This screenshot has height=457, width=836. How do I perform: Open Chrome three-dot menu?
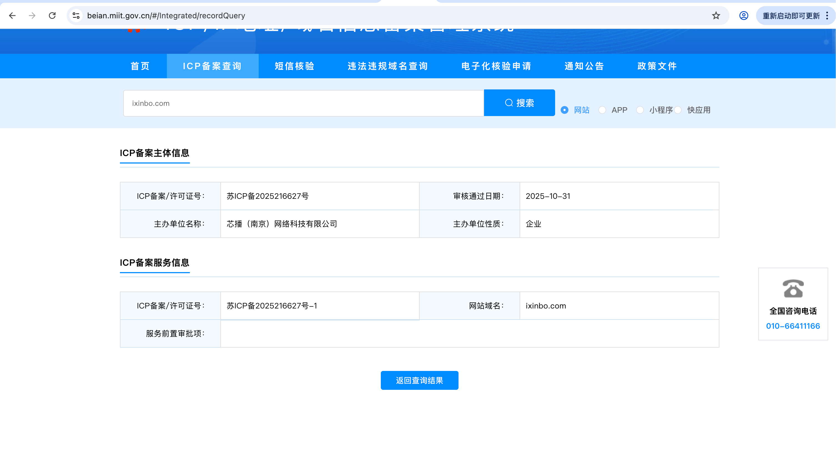pos(827,16)
